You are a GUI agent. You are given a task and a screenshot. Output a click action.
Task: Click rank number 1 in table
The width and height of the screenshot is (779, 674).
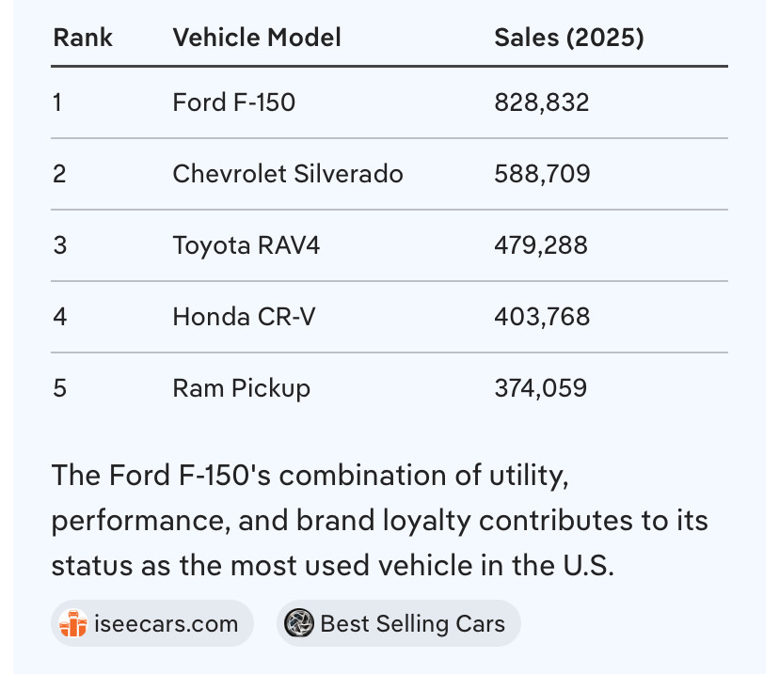pyautogui.click(x=57, y=102)
